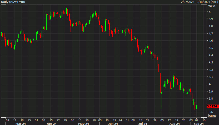Click the date tick 19 under August
219x125 pixels.
click(x=177, y=120)
